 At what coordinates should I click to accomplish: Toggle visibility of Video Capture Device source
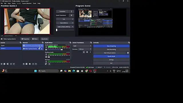(x=39, y=49)
